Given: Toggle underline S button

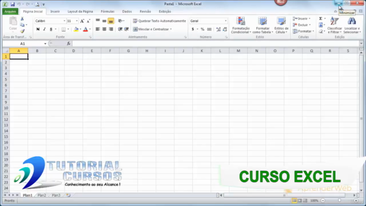Looking at the screenshot, I should pyautogui.click(x=51, y=29).
